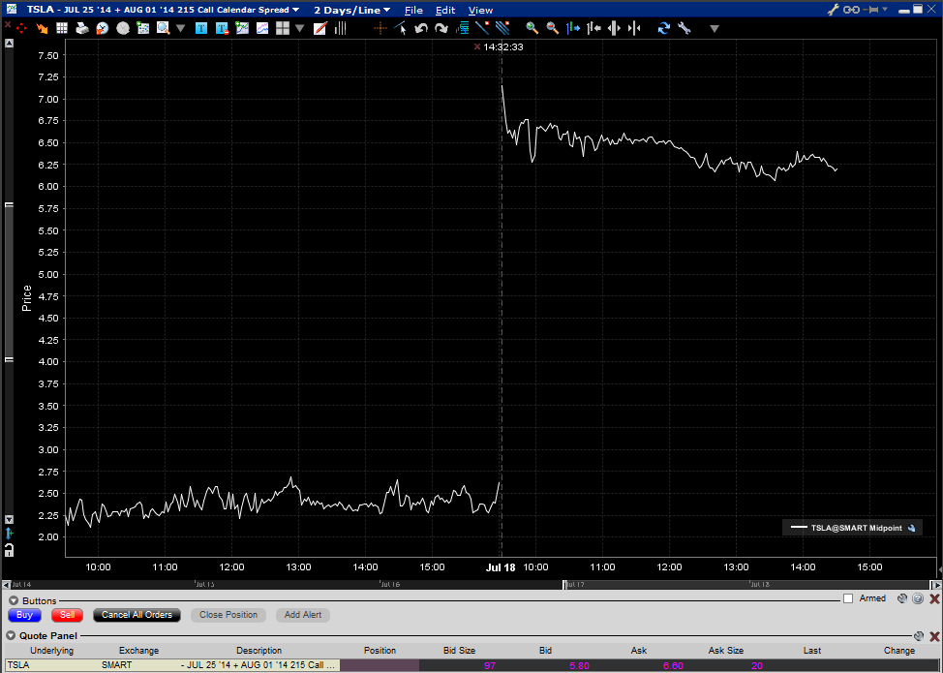Screen dimensions: 943x673
Task: Click the add chart line plus icon
Action: coord(242,28)
